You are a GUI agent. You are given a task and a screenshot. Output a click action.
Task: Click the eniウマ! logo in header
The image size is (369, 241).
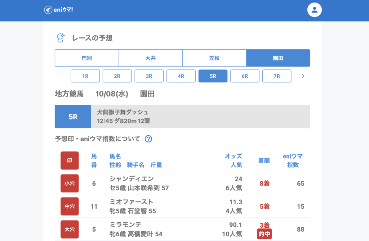(59, 10)
